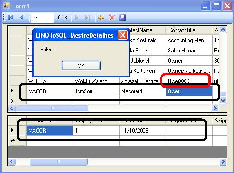Click the ContactName column header
This screenshot has width=234, height=173.
point(147,30)
